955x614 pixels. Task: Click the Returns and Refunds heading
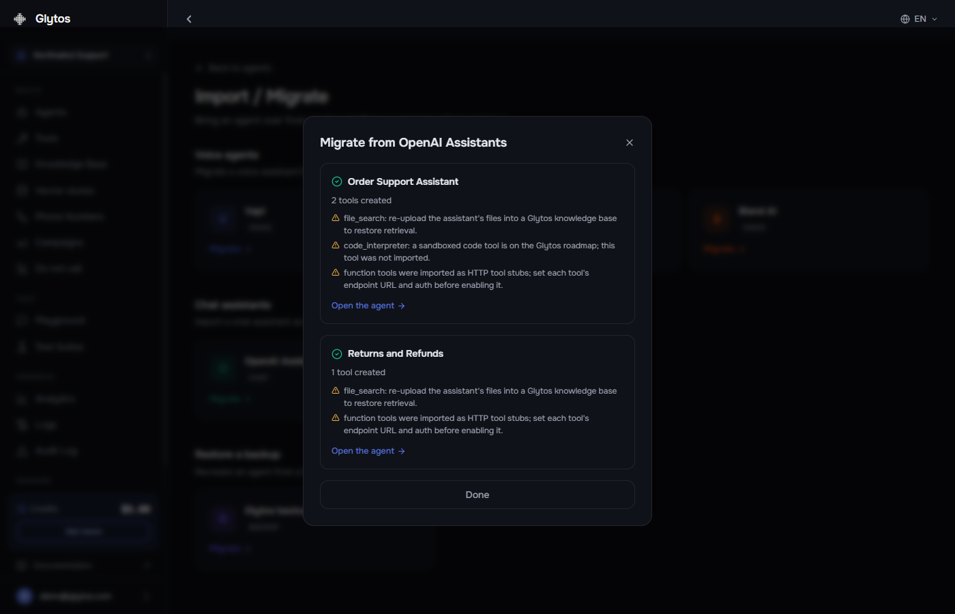tap(396, 353)
